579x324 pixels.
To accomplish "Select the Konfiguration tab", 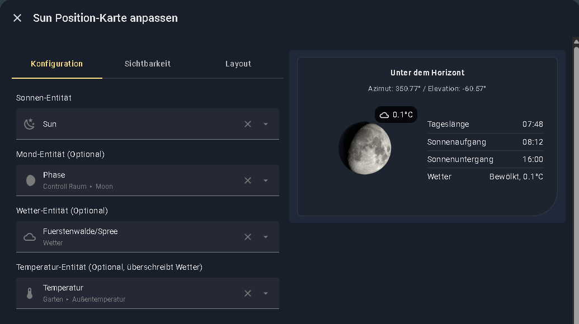I will pos(57,64).
